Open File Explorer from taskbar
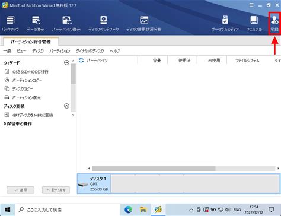Image resolution: width=281 pixels, height=216 pixels. pos(143,209)
